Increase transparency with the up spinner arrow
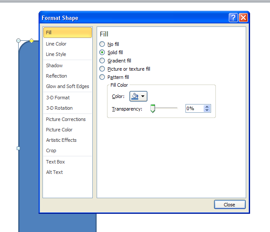270x232 pixels. 207,107
